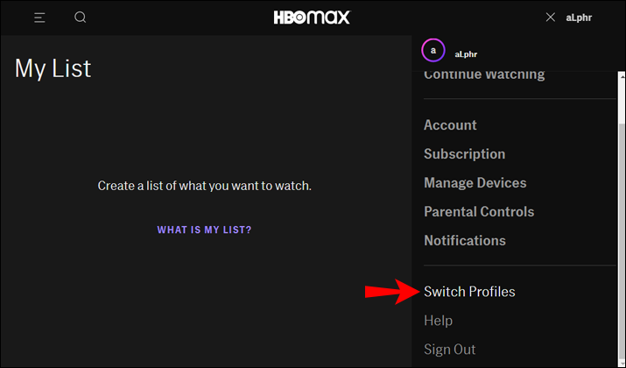This screenshot has height=368, width=626.
Task: Click the profile name beside the avatar
Action: [466, 54]
